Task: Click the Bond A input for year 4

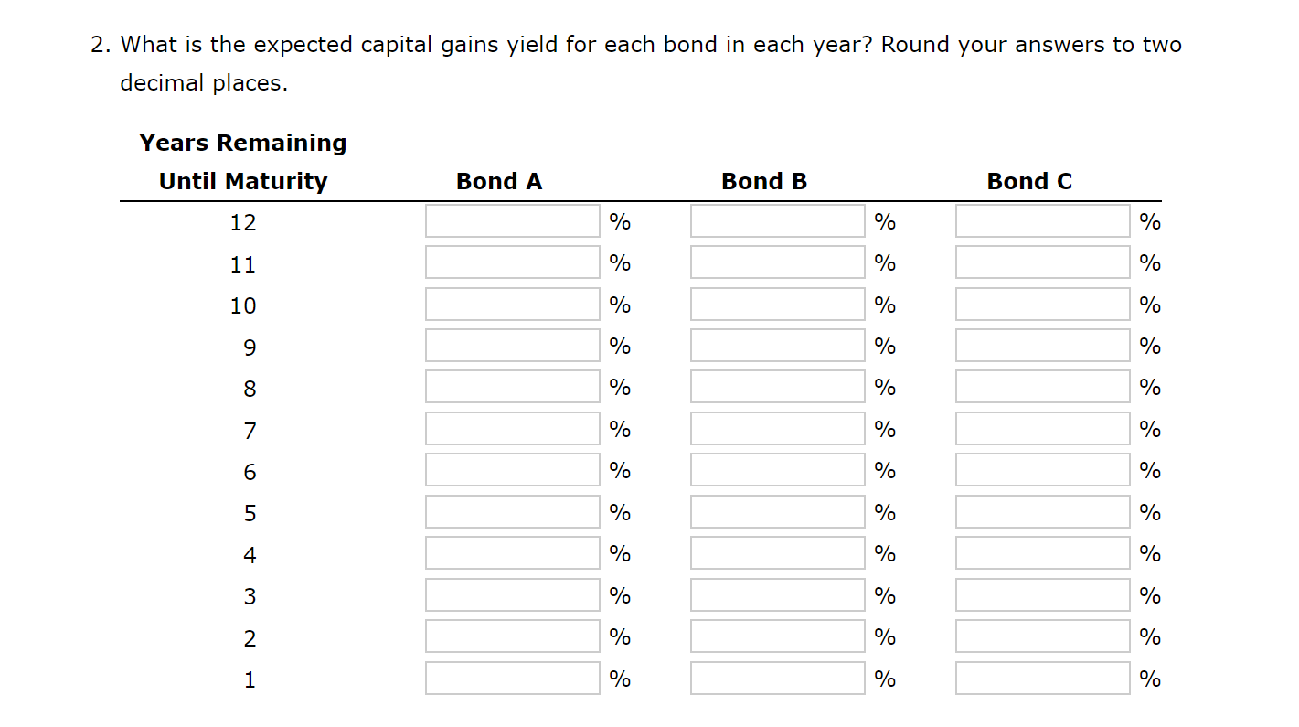Action: tap(511, 552)
